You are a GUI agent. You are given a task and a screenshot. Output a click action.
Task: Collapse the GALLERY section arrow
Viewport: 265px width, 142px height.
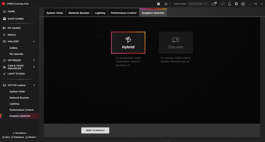34,41
